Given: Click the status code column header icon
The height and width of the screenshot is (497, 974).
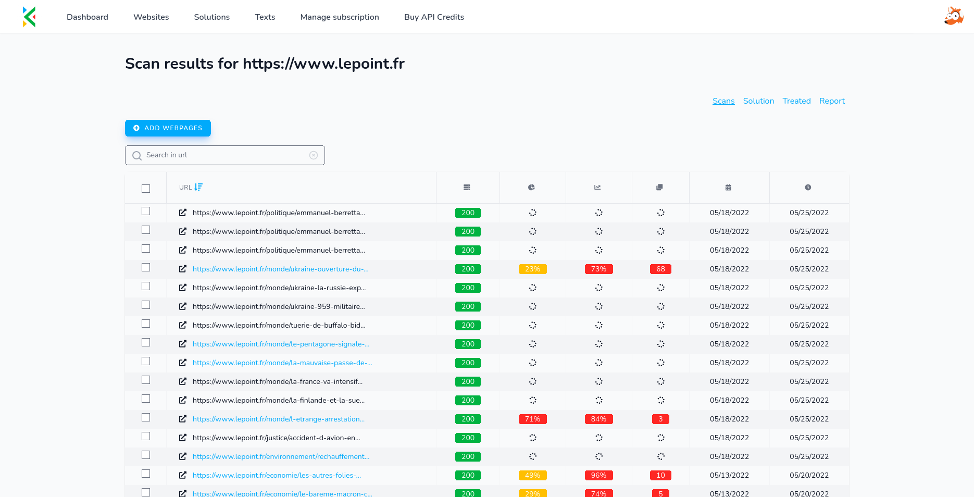Looking at the screenshot, I should pyautogui.click(x=467, y=188).
